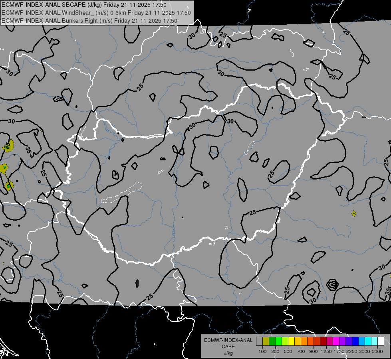391x359 pixels.
Task: Click the bright magenta legend swatch
Action: click(336, 341)
